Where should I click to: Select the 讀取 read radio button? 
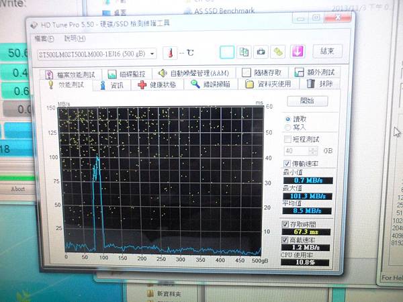tap(287, 119)
